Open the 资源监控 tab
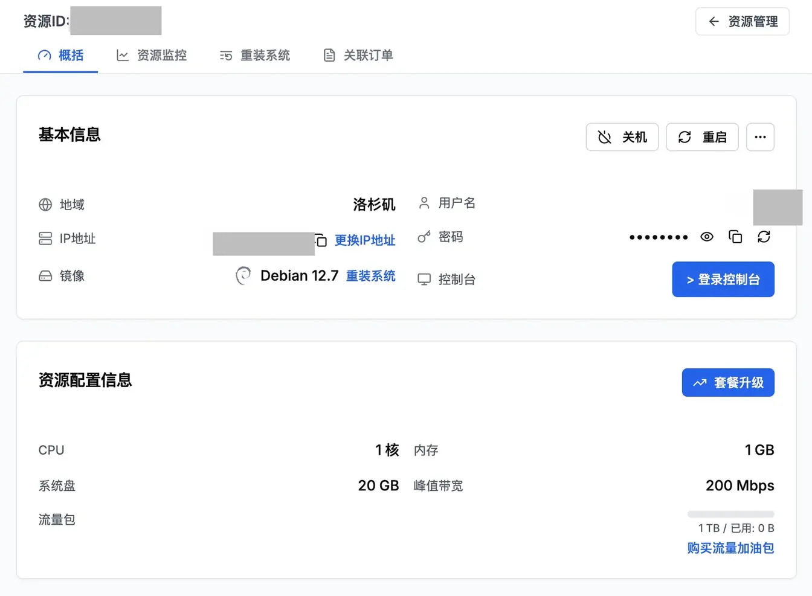 tap(152, 56)
